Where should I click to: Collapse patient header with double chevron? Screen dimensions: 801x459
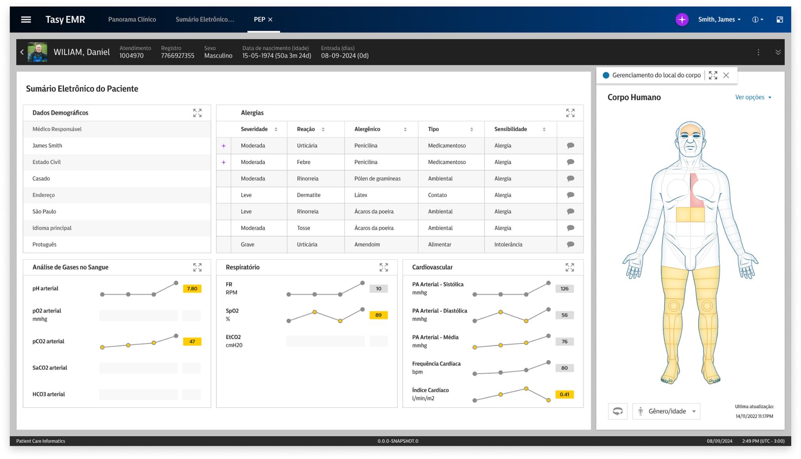[x=778, y=52]
